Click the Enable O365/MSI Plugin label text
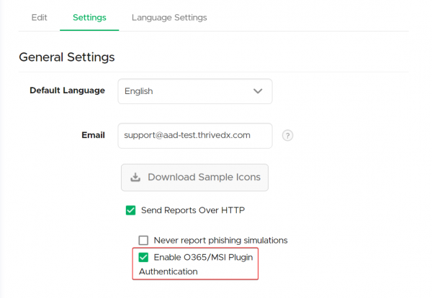This screenshot has height=298, width=432. 203,257
